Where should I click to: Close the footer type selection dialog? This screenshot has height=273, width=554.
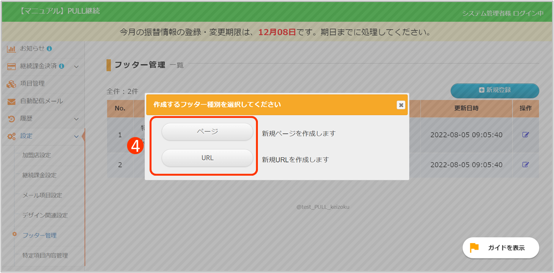click(x=401, y=105)
